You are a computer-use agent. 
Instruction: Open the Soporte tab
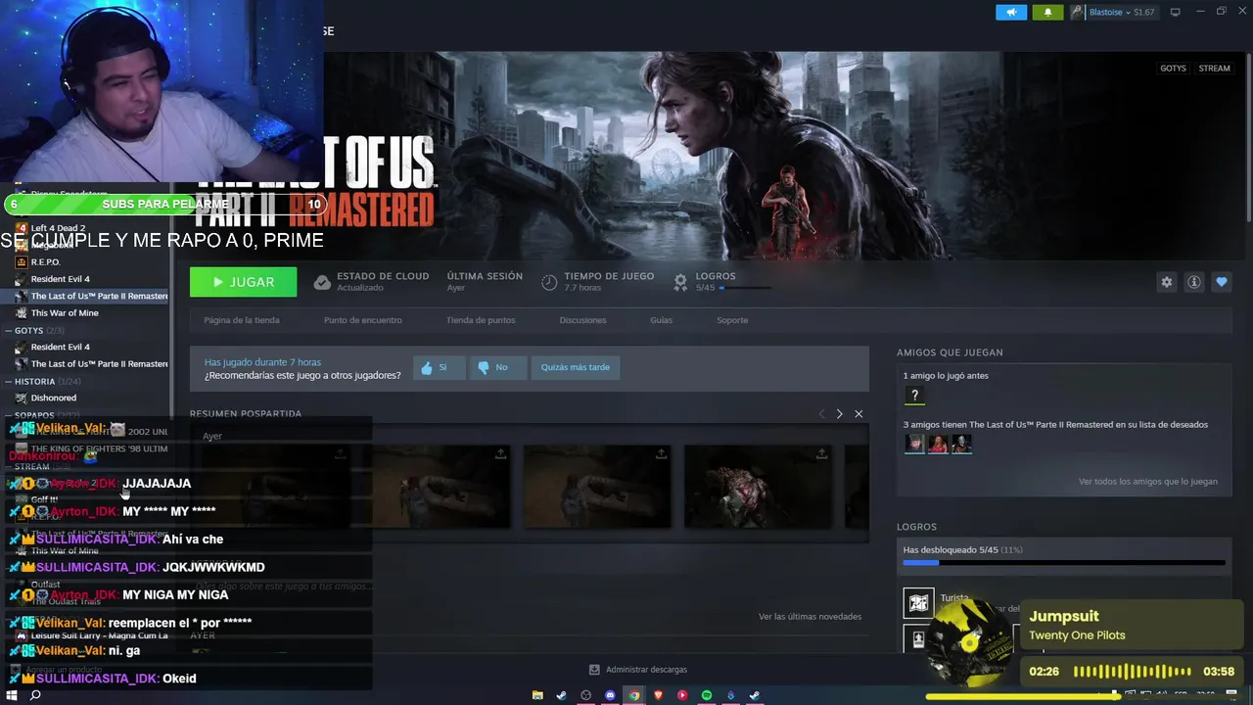732,320
